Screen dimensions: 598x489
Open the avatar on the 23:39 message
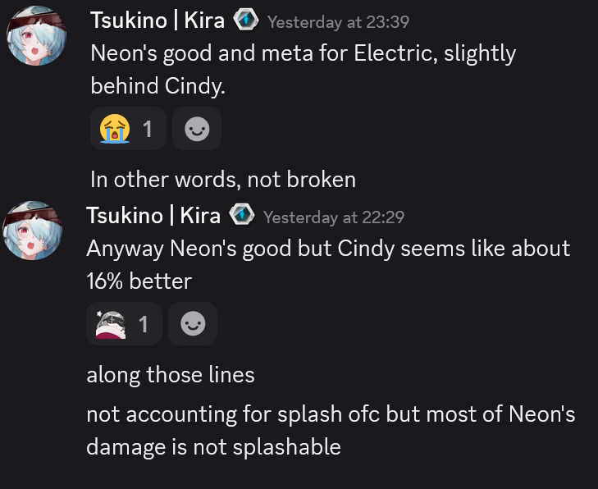tap(37, 36)
